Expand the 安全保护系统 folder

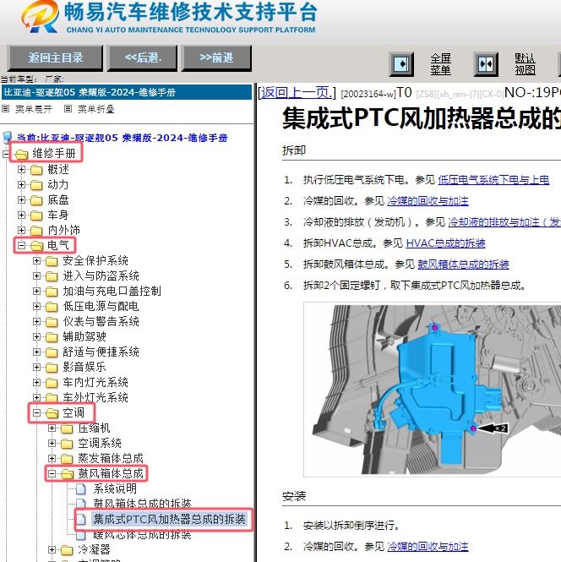click(36, 260)
